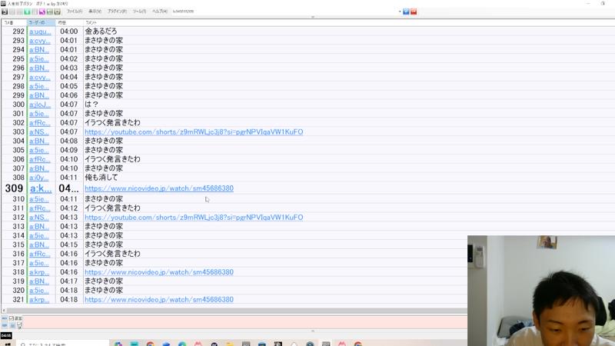
Task: Open the YouTube shorts link in comment 303
Action: (193, 132)
